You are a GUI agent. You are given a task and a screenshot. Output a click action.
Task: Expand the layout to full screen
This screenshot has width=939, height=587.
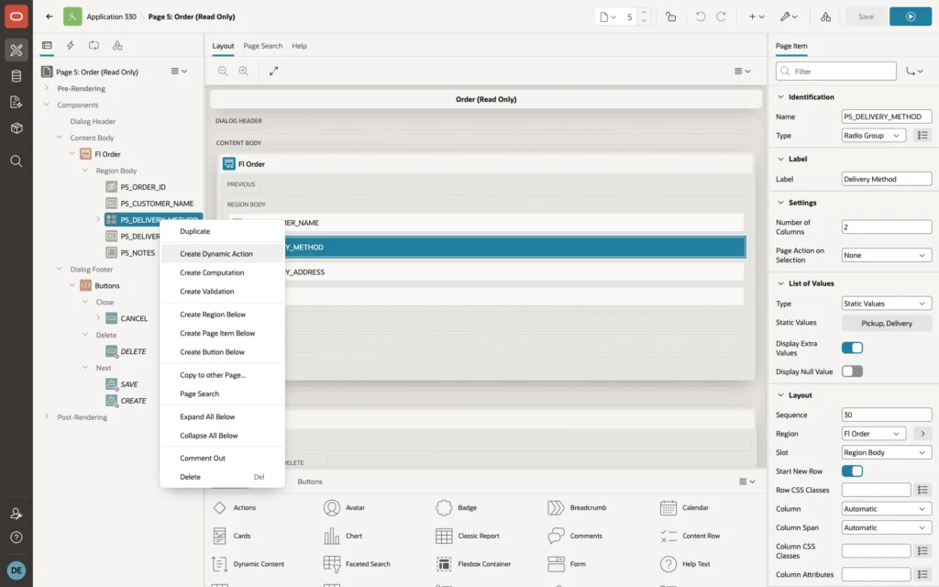[273, 71]
